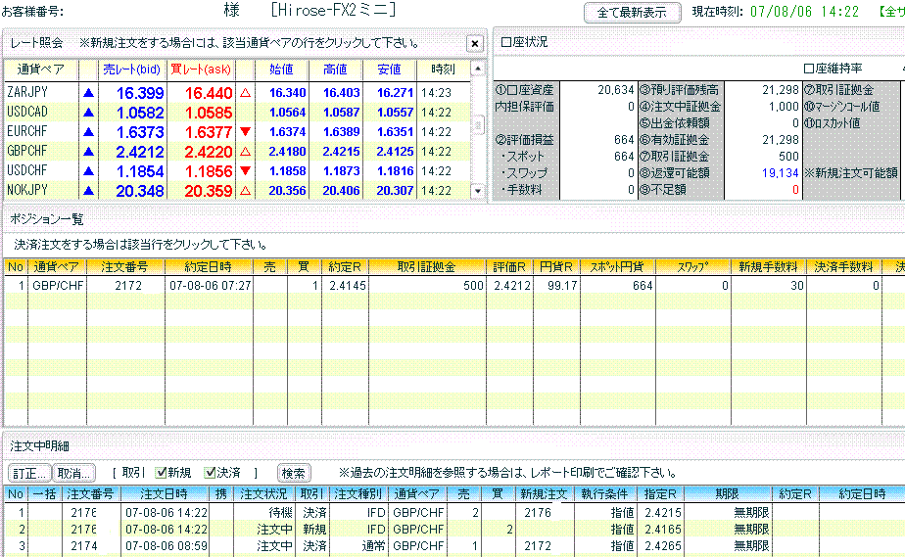Select the EURCHF currency pair row
905x557 pixels.
(x=238, y=131)
